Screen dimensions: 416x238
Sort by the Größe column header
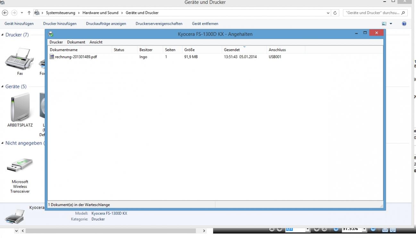pyautogui.click(x=202, y=50)
